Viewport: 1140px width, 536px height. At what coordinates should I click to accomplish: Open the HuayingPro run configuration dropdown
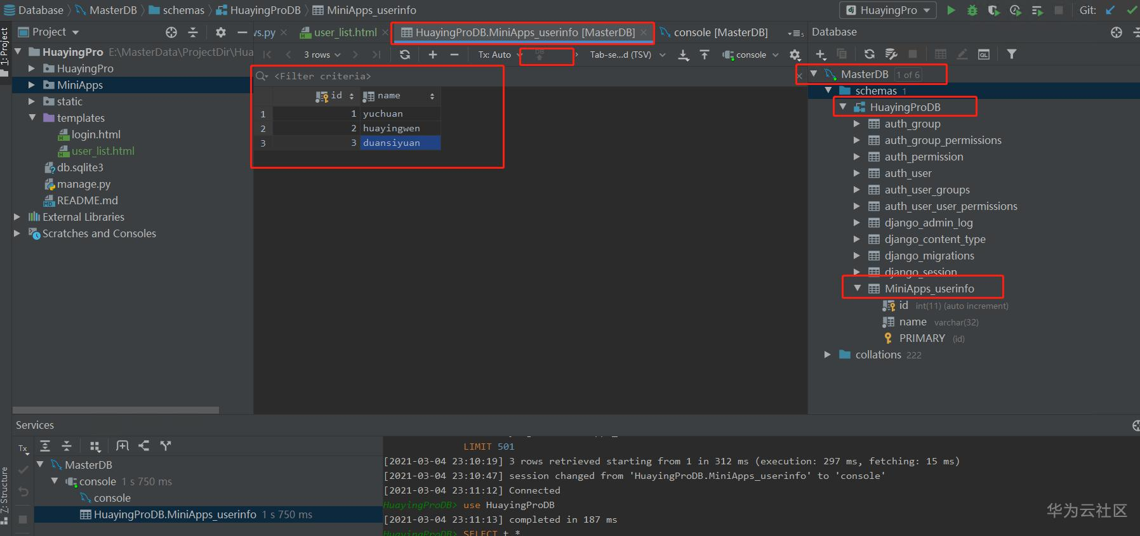889,10
